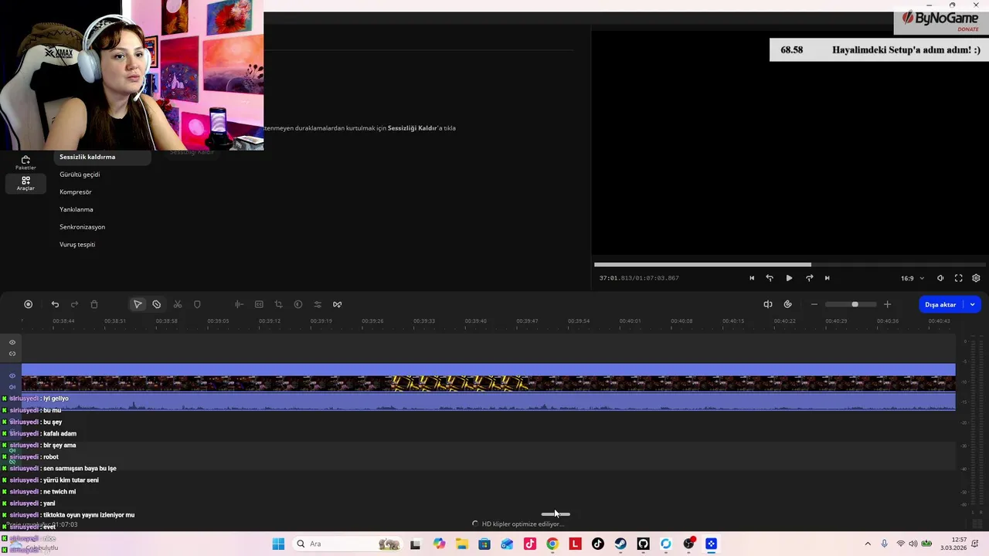Open Steam from the taskbar
The image size is (989, 556).
[620, 544]
